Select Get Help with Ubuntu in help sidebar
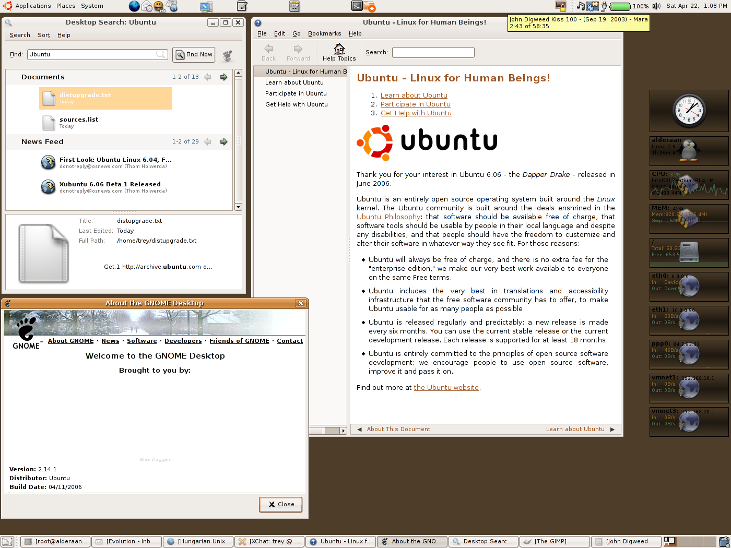 [x=297, y=105]
